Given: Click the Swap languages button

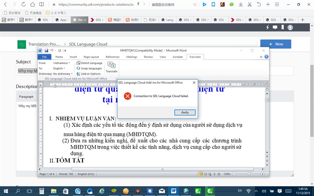Looking at the screenshot, I should (89, 68).
